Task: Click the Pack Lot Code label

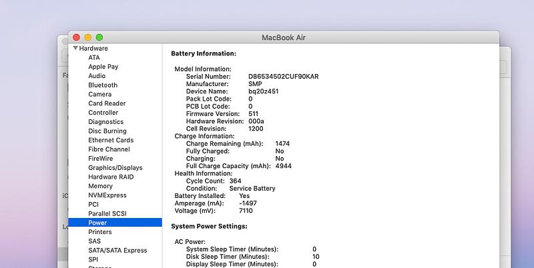Action: [209, 99]
